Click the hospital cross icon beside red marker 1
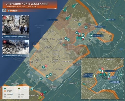 [x=79, y=34]
